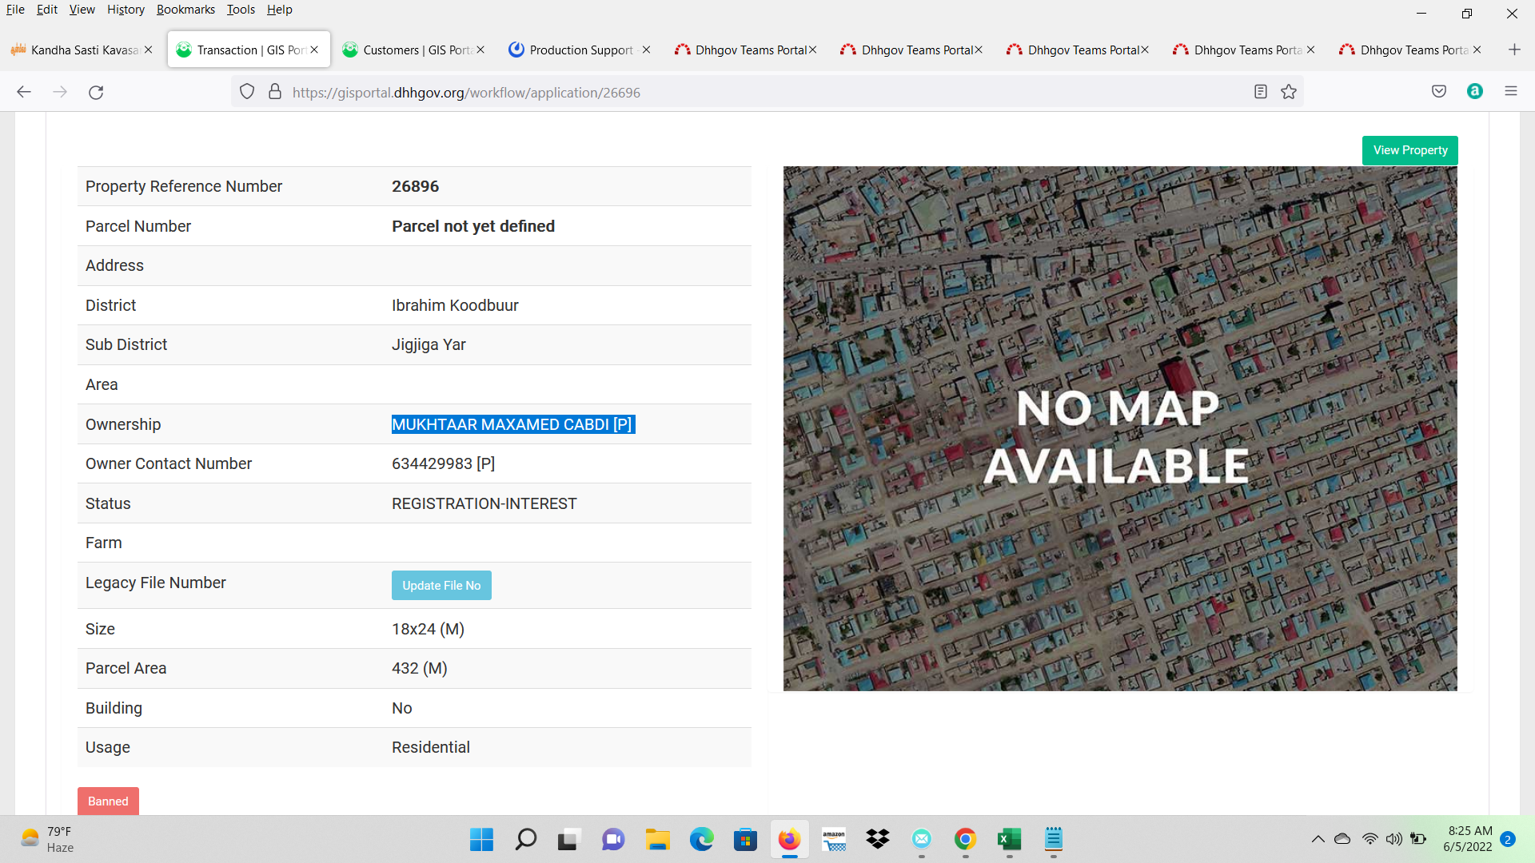Image resolution: width=1535 pixels, height=863 pixels.
Task: Close the Production Support tab
Action: coord(646,50)
